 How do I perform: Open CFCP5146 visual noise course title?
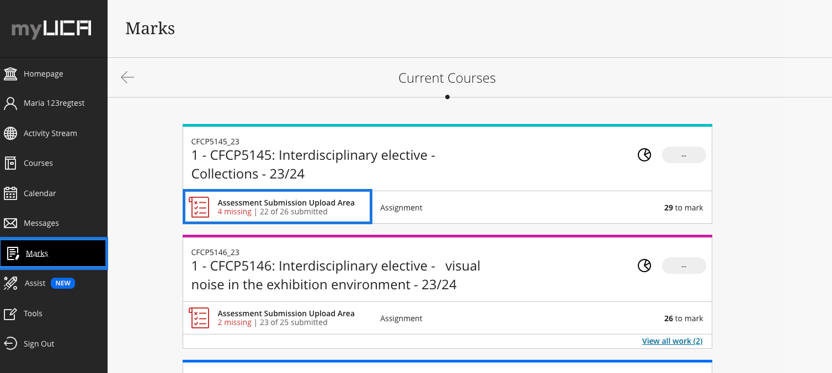click(335, 275)
